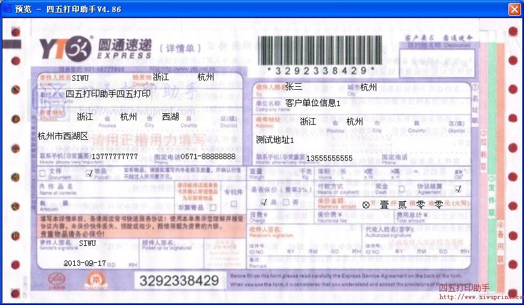Select the date 2013-09-17
Viewport: 524px width, 305px height.
coord(85,263)
